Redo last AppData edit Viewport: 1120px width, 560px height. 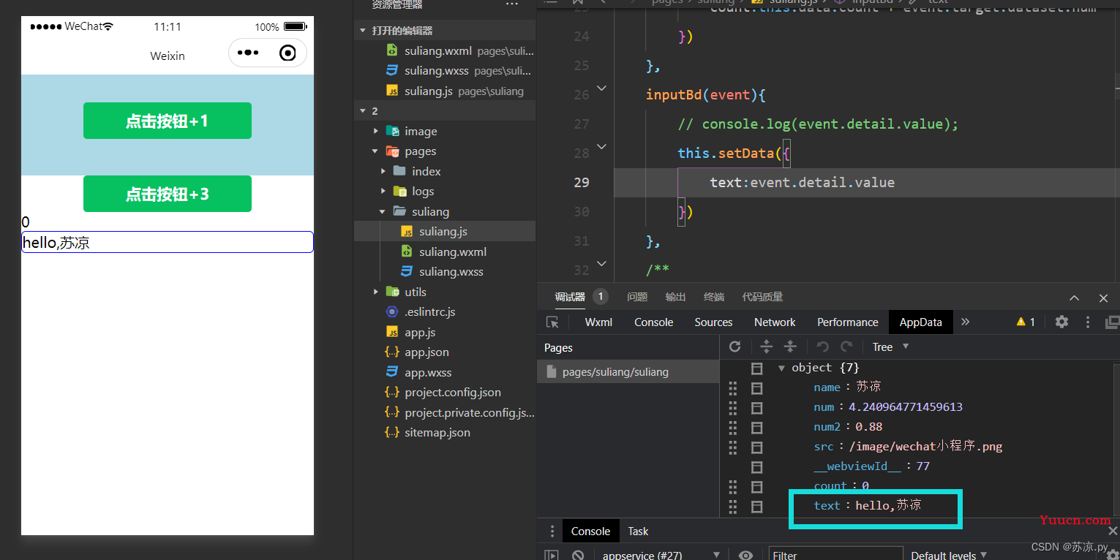pyautogui.click(x=846, y=347)
